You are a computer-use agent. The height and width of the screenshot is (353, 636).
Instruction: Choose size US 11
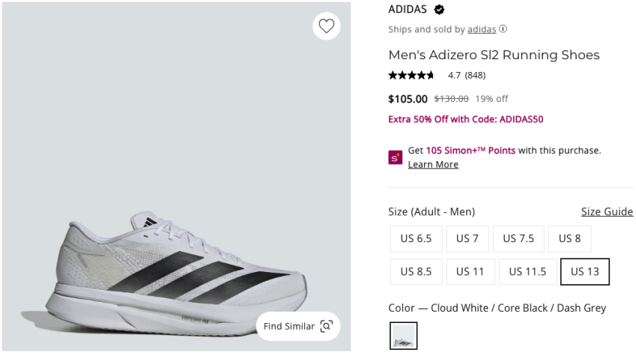[470, 271]
